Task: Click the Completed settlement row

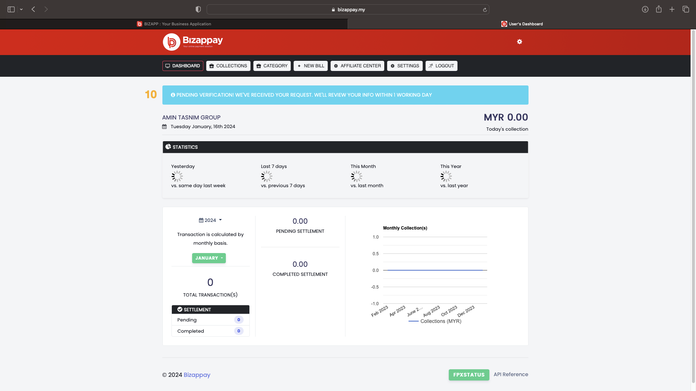Action: (211, 331)
